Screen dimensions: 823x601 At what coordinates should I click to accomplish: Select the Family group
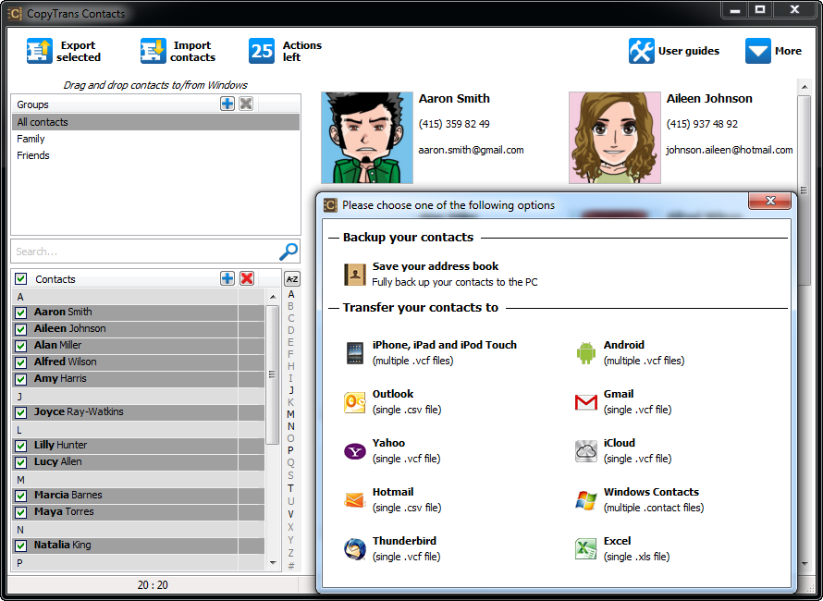[155, 139]
